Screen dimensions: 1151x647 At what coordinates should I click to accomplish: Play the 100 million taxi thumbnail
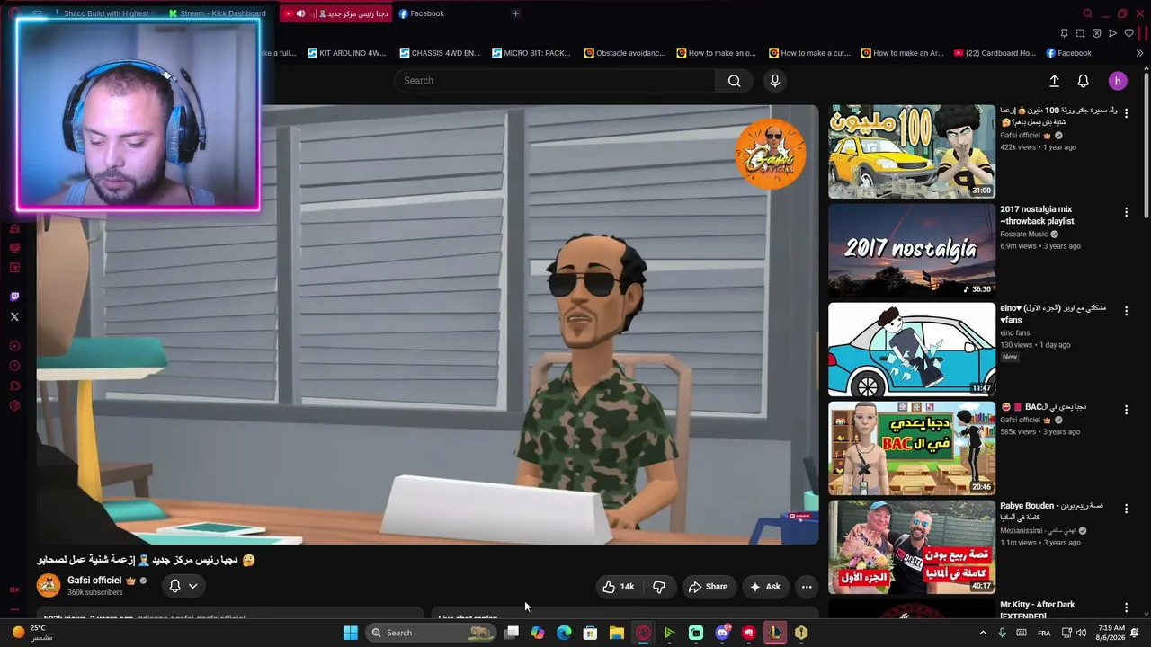click(912, 152)
